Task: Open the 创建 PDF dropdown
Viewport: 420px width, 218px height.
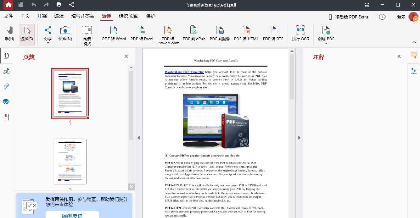Action: pos(326,35)
